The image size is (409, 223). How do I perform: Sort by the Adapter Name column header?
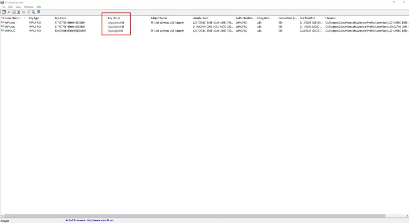click(x=171, y=18)
